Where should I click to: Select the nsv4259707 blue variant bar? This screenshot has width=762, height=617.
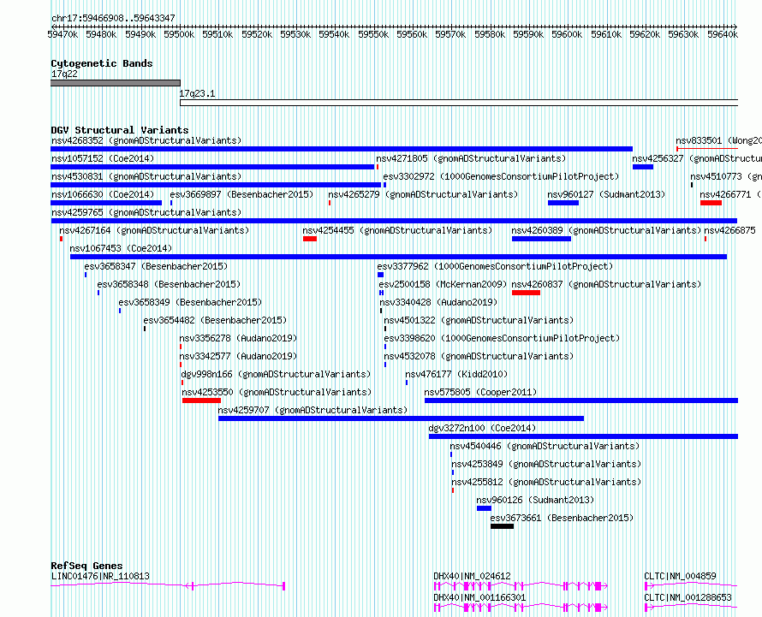pos(401,418)
